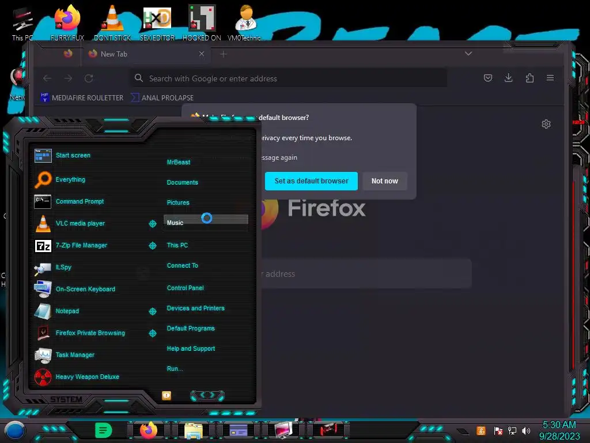This screenshot has width=590, height=443.
Task: Open a new tab with plus button
Action: point(224,54)
